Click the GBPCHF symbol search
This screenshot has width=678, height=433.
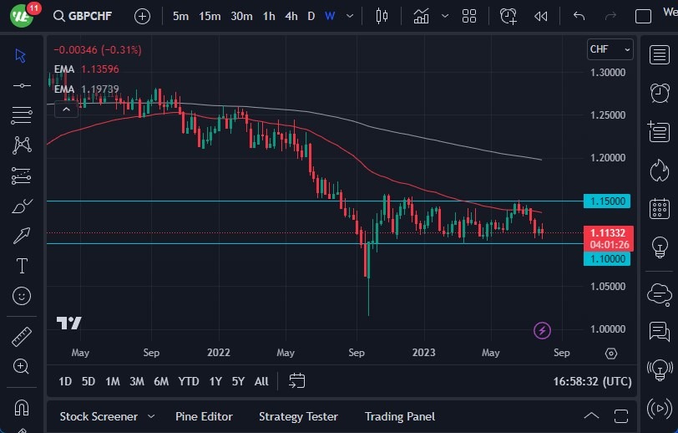coord(82,16)
